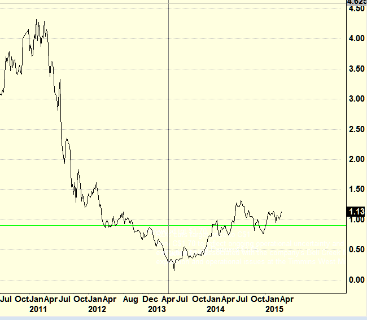Viewport: 367px width, 320px height.
Task: Click the 0.50 price axis label
Action: (357, 249)
